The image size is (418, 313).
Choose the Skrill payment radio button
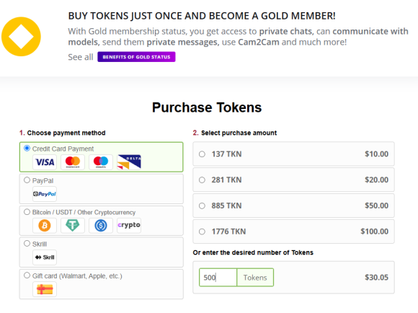27,243
